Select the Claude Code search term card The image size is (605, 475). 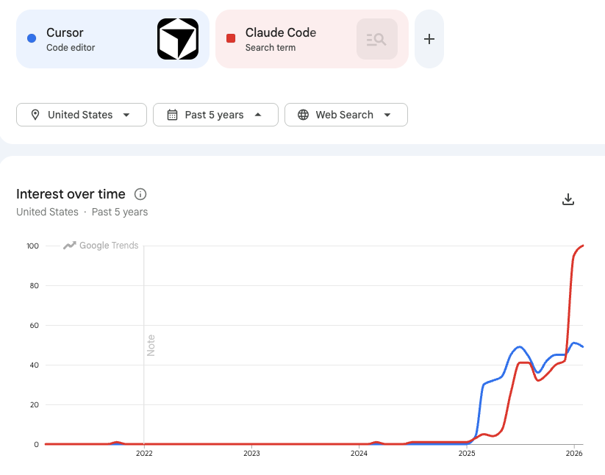pyautogui.click(x=312, y=39)
